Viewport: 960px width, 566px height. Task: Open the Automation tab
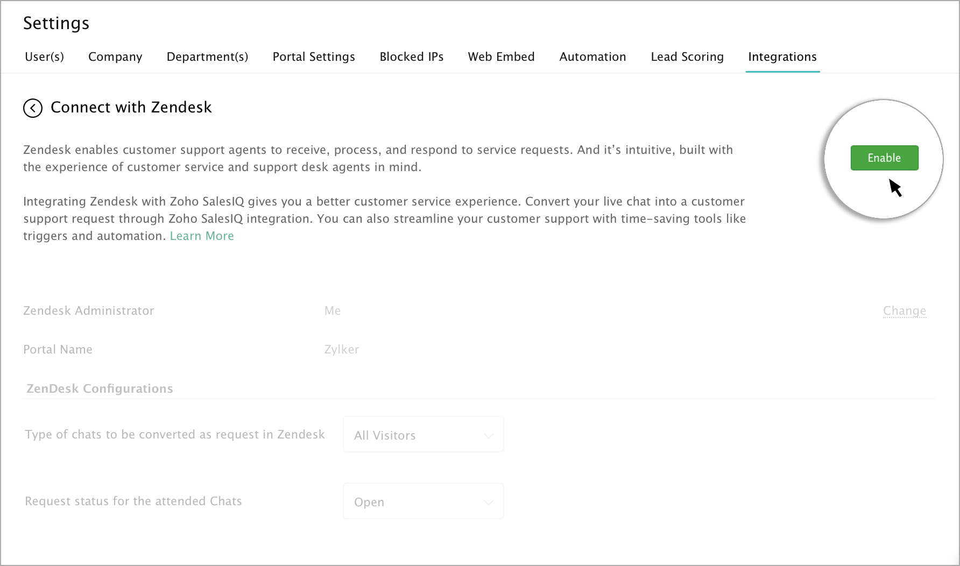click(592, 56)
